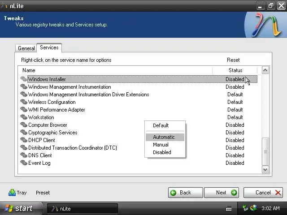Click Default status of Workstation row
The height and width of the screenshot is (215, 287).
point(235,117)
